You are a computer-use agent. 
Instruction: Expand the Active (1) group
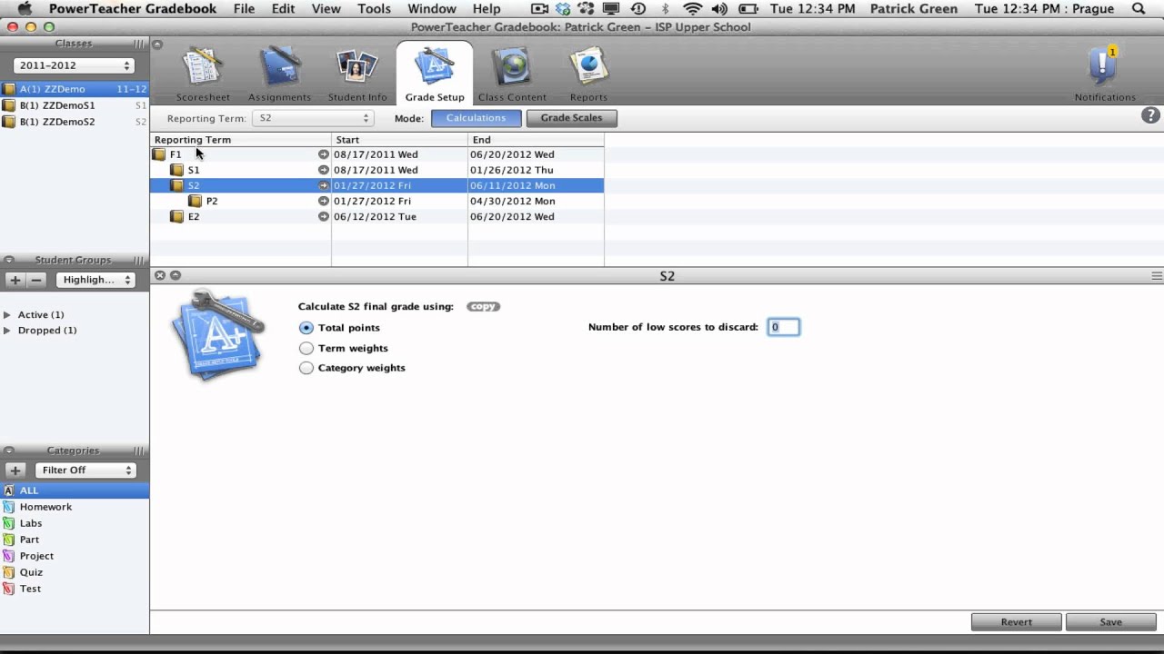[7, 314]
